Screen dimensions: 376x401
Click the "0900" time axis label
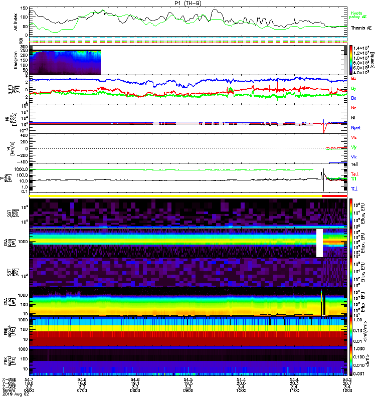coord(188,390)
